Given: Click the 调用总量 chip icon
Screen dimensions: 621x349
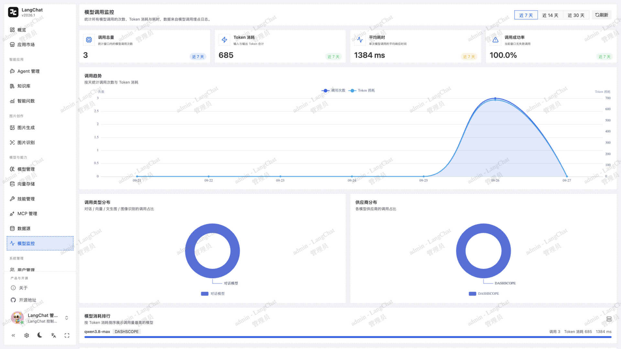Looking at the screenshot, I should pos(89,40).
